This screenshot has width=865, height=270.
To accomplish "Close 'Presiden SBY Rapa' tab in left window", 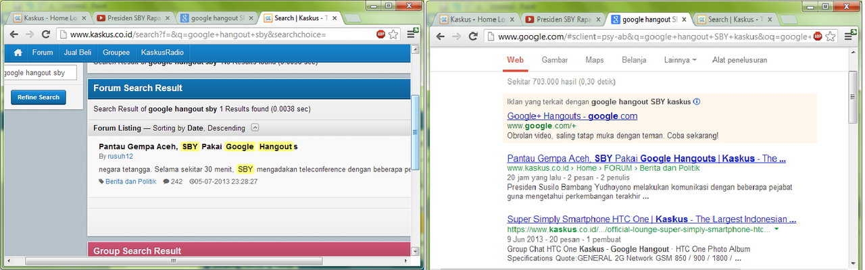I will coord(170,19).
